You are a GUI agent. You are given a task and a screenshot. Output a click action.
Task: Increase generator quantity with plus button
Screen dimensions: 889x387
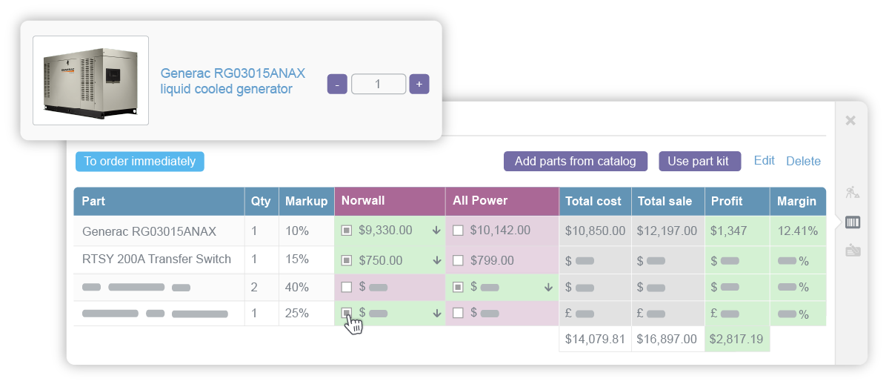click(419, 85)
